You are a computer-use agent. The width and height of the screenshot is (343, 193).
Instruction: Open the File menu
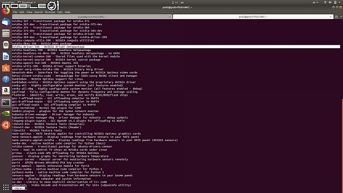[15, 12]
